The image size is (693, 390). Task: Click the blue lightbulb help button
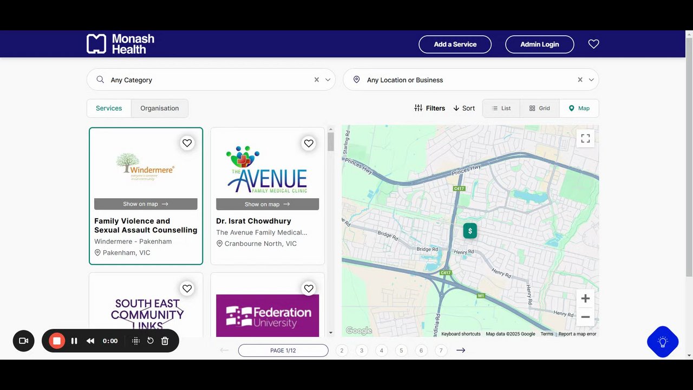coord(663,342)
